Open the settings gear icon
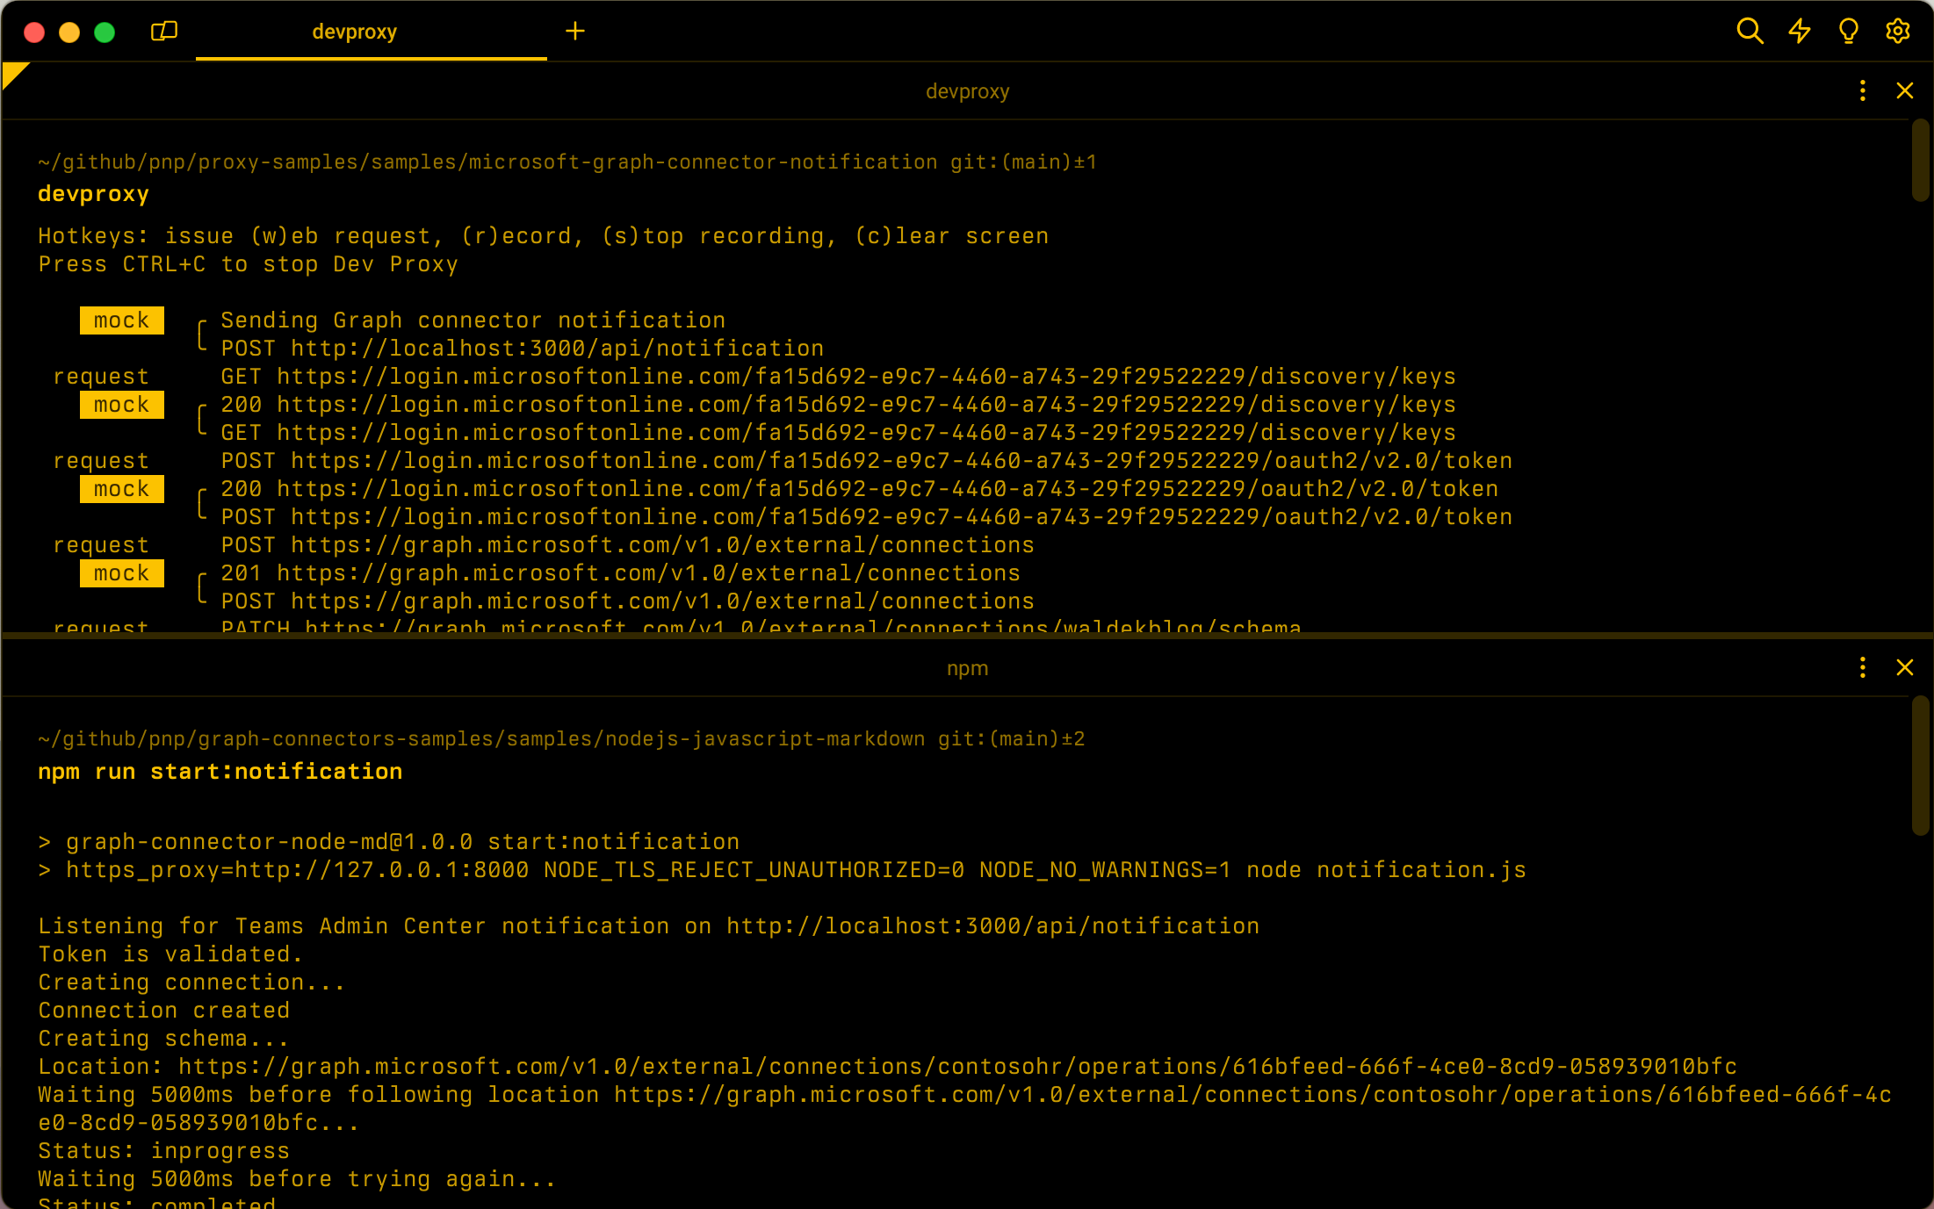This screenshot has width=1934, height=1209. (1897, 31)
